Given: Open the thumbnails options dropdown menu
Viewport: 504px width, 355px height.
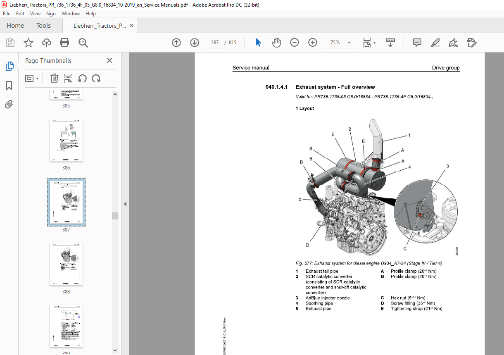Looking at the screenshot, I should pos(32,78).
